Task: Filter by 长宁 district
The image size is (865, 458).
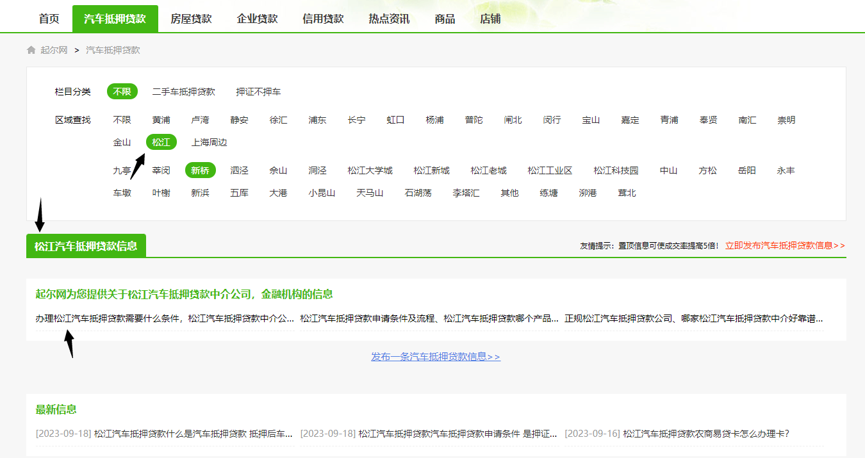Action: click(357, 120)
